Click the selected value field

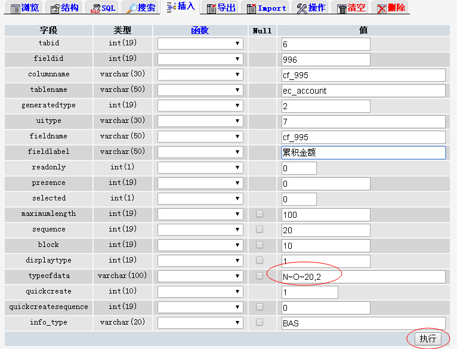pos(299,199)
